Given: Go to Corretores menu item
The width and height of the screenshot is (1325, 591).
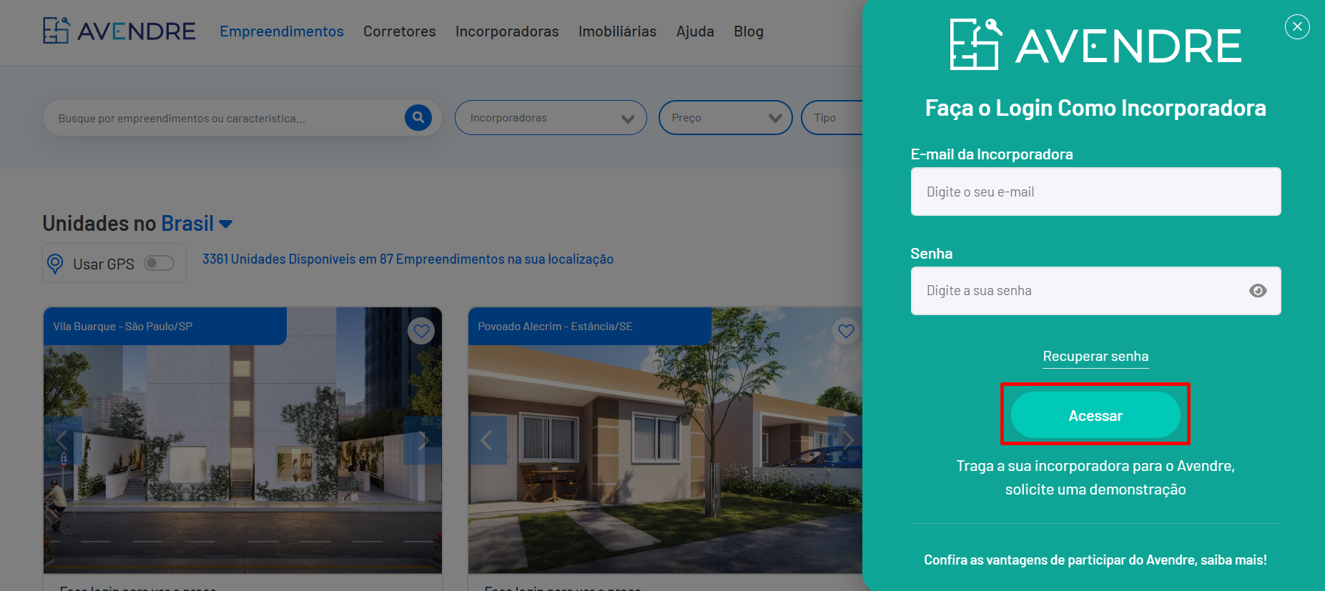Looking at the screenshot, I should [x=400, y=31].
